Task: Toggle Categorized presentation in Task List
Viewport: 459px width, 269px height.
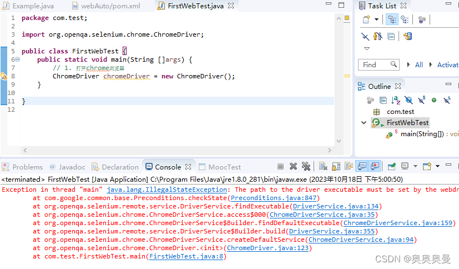Action: tap(392, 19)
